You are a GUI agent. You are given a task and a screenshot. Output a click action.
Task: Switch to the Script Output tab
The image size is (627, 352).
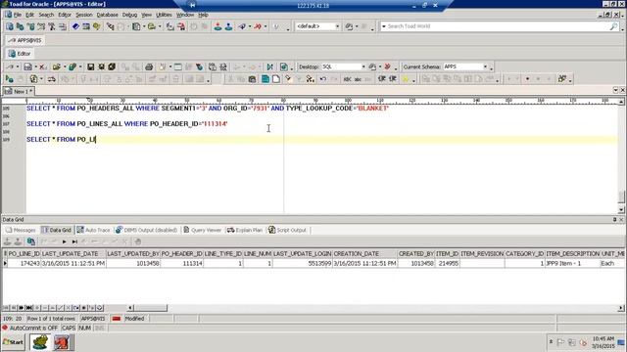point(287,230)
